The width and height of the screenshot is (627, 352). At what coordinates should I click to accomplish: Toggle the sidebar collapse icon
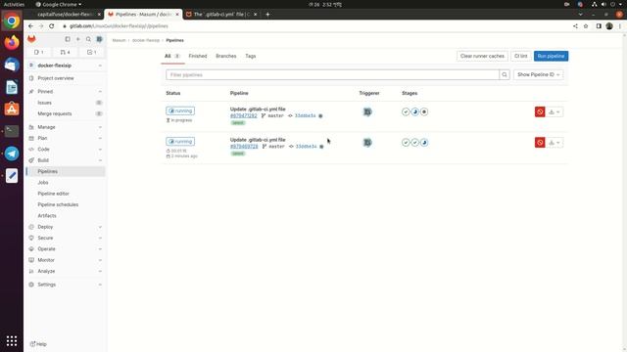click(68, 39)
